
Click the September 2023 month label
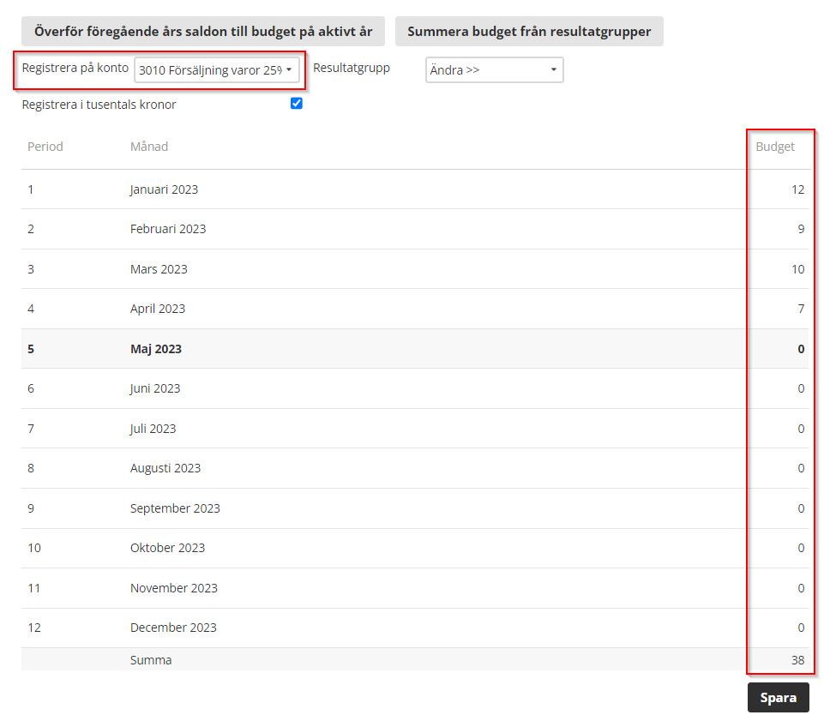pos(175,508)
